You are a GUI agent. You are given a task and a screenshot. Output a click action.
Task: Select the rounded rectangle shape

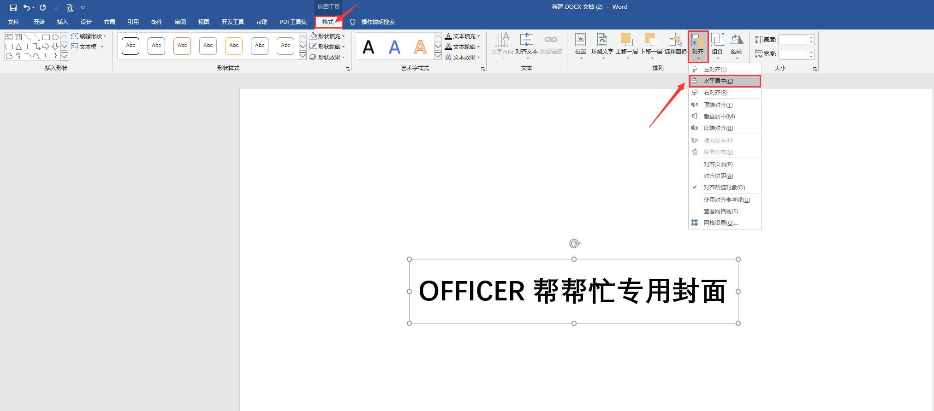[9, 47]
